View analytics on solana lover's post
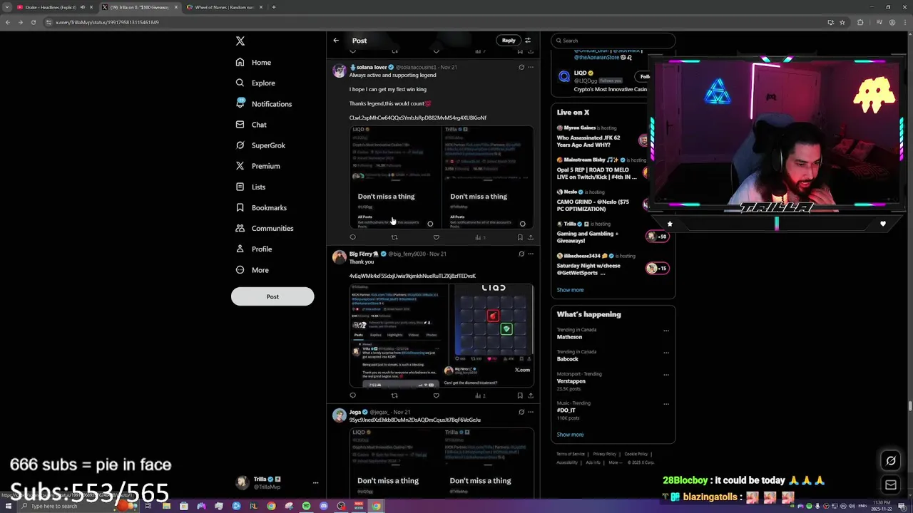The image size is (913, 513). [x=480, y=237]
